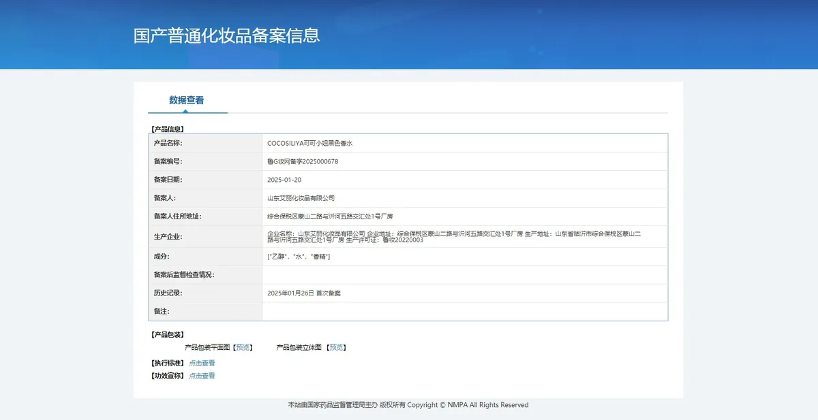Click filing number 鲁G妆网备字2025000678

303,162
